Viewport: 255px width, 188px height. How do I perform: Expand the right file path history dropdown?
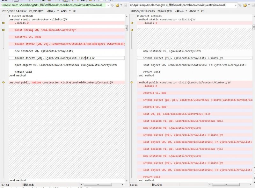(x=236, y=5)
